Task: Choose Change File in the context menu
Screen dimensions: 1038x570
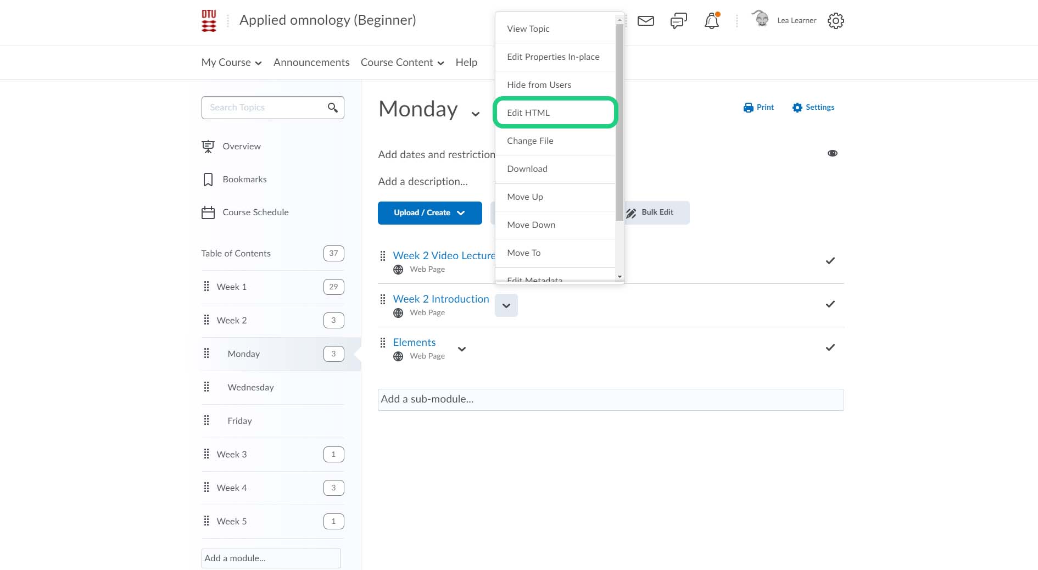Action: click(530, 141)
